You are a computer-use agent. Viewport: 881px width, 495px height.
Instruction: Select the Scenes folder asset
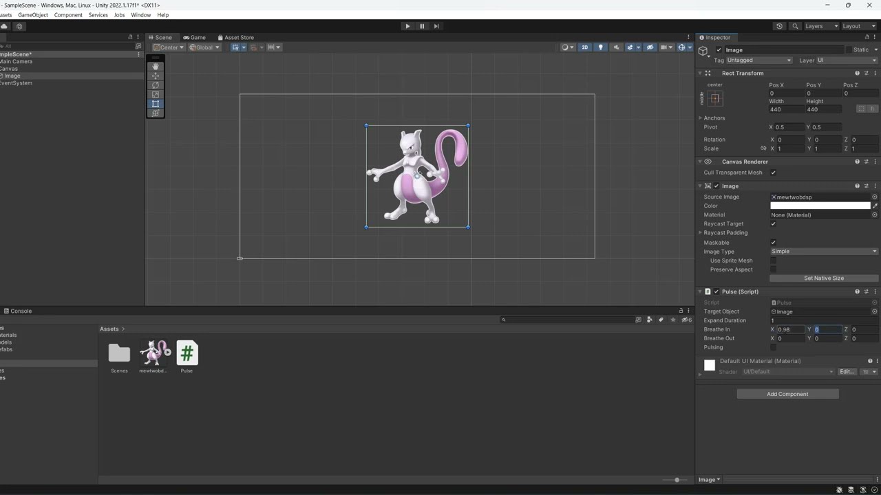click(x=119, y=357)
